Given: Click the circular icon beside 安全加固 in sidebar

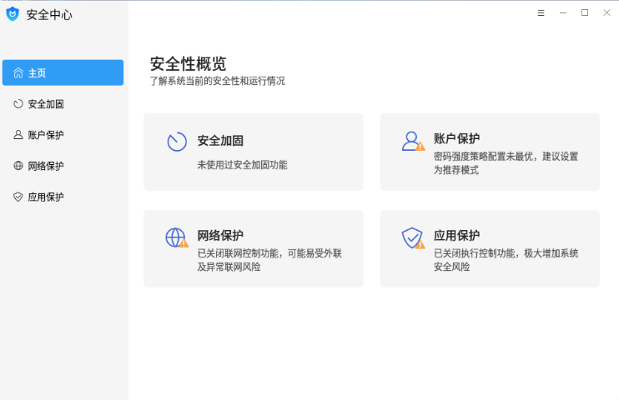Looking at the screenshot, I should 18,103.
